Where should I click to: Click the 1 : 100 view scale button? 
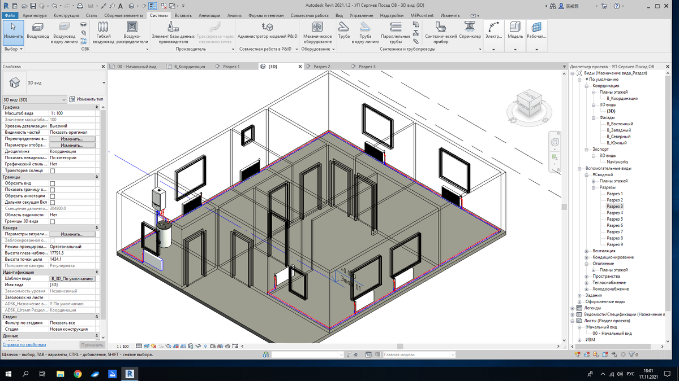(122, 347)
